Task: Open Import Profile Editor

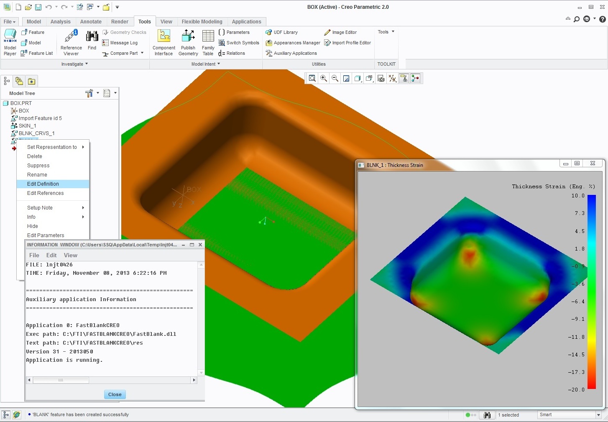Action: (x=347, y=43)
